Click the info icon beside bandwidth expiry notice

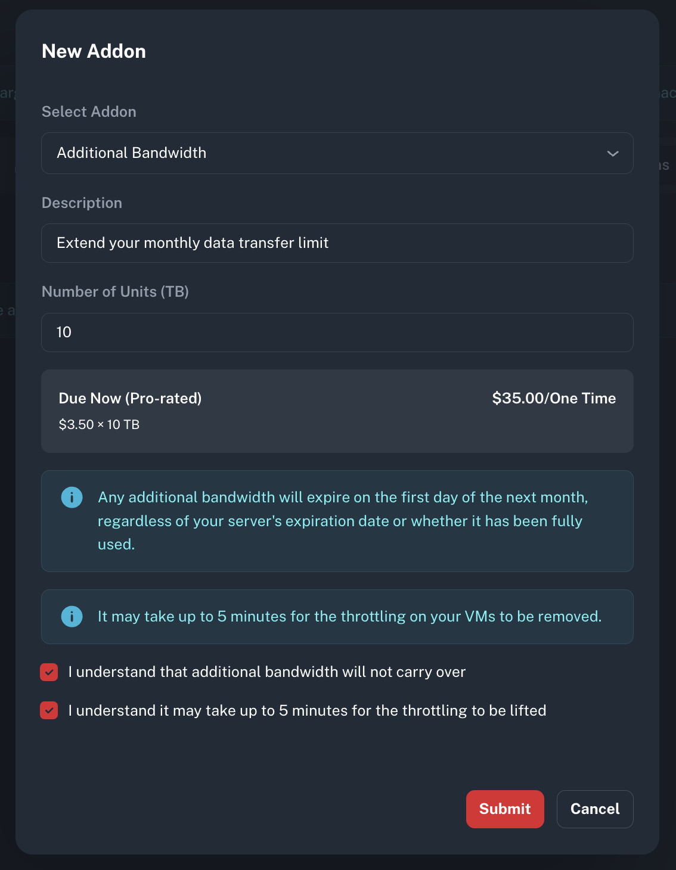tap(72, 497)
